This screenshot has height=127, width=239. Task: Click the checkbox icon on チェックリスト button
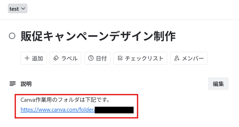(120, 58)
